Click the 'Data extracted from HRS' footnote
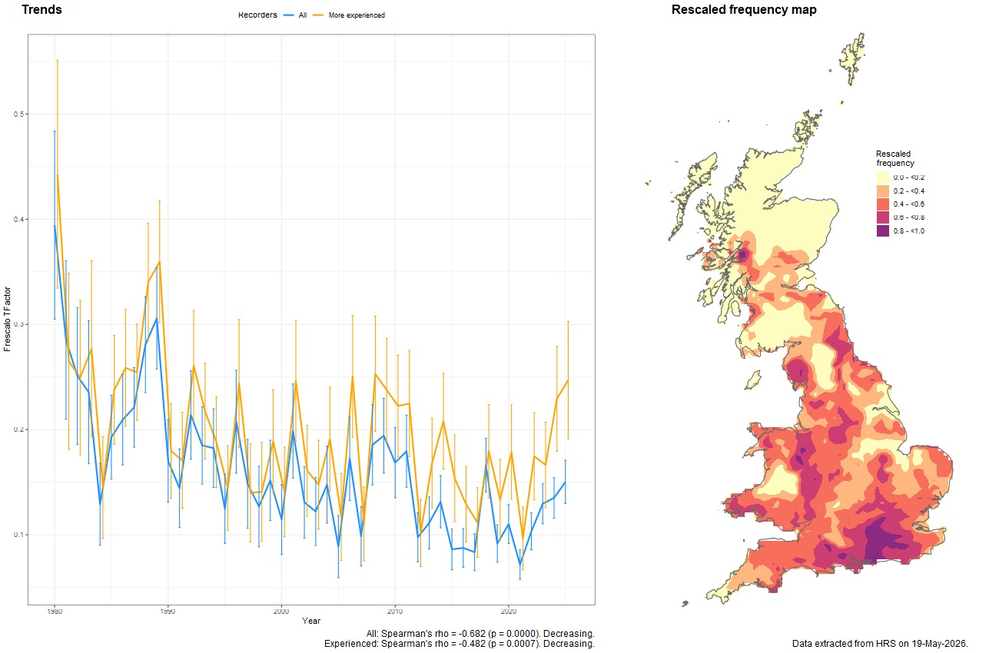Screen dimensions: 999x653 click(x=880, y=644)
